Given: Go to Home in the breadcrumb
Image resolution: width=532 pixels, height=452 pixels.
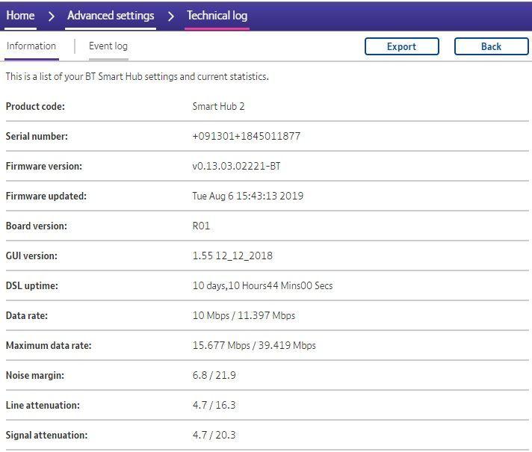Looking at the screenshot, I should pos(20,16).
